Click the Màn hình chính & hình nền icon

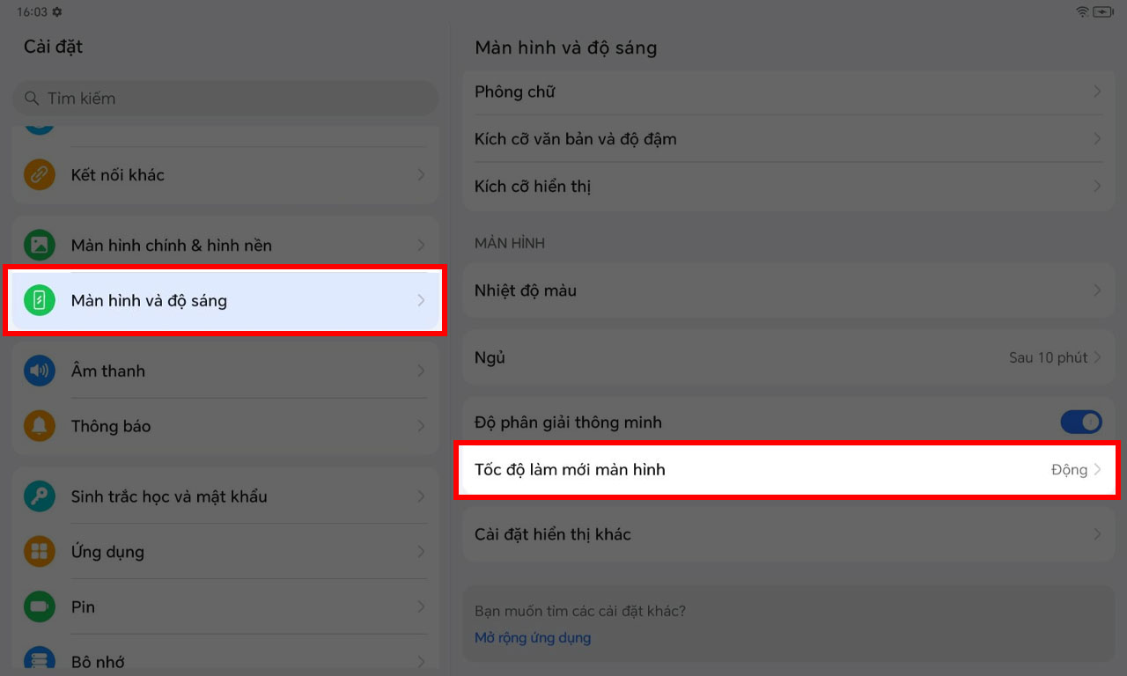[x=39, y=245]
